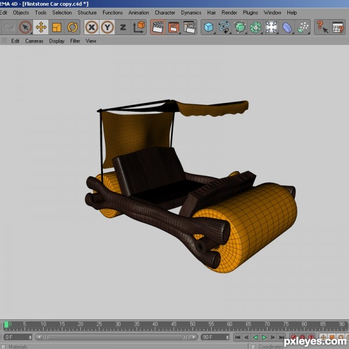Toggle world/object coordinate system icon
This screenshot has width=349, height=349.
(138, 27)
